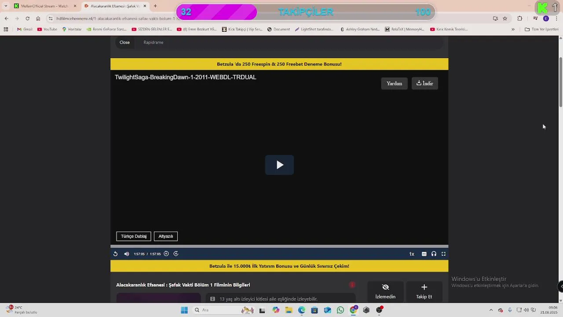Open the Chrome profile avatar
The image size is (563, 317).
(546, 18)
